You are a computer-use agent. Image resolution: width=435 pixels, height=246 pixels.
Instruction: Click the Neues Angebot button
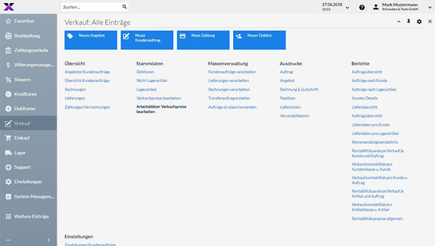(91, 40)
